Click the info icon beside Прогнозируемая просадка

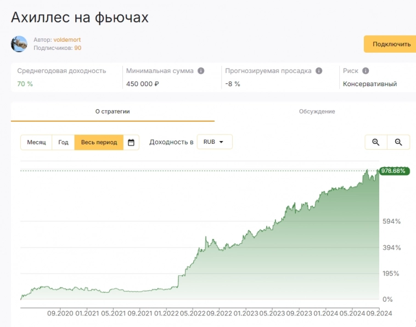pos(319,71)
